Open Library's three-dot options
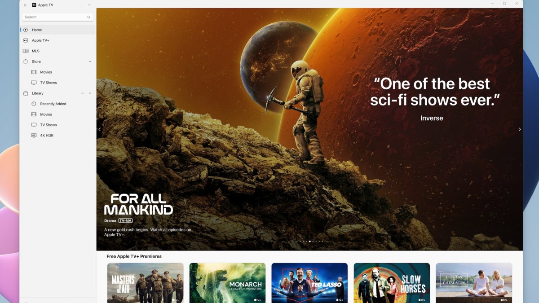Image resolution: width=539 pixels, height=303 pixels. tap(83, 93)
